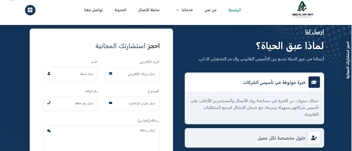Viewport: 352px width, 151px height.
Task: Click the phone icon in phone field
Action: [x=49, y=103]
